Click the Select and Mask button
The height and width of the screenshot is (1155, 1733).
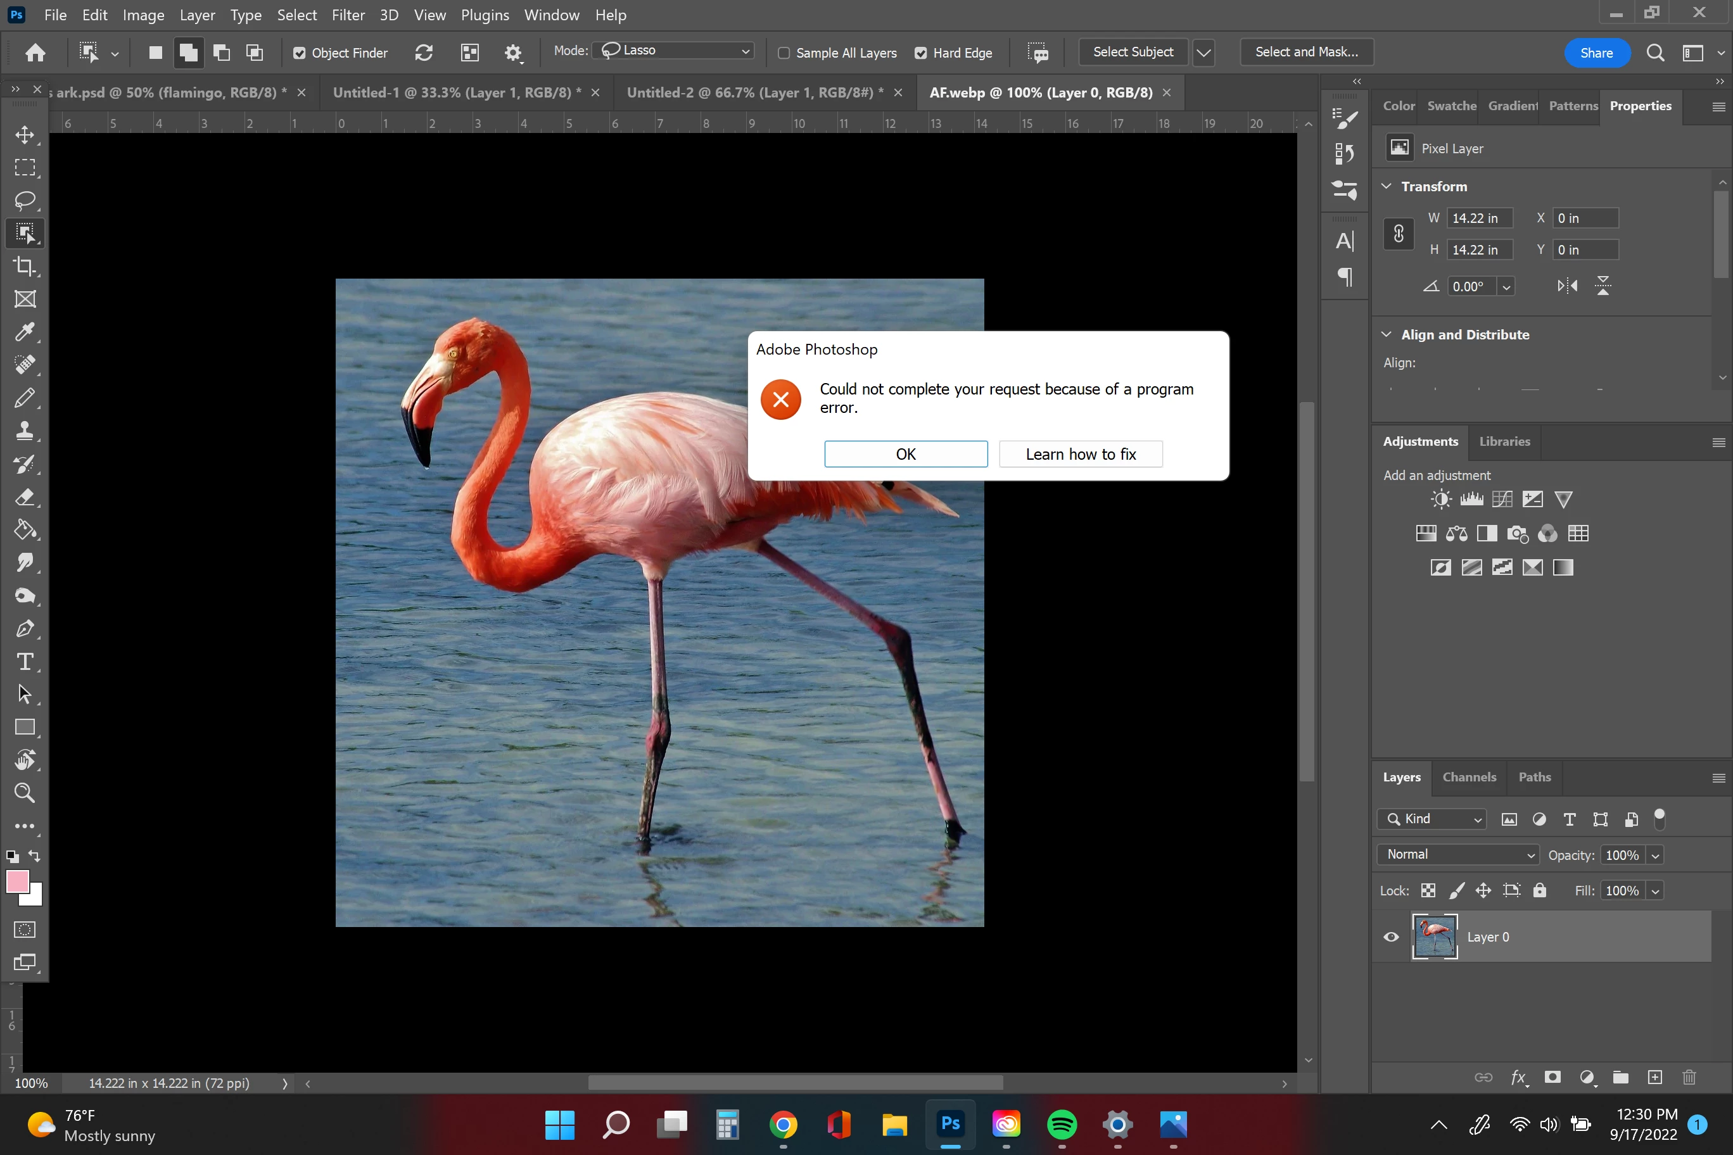tap(1306, 53)
